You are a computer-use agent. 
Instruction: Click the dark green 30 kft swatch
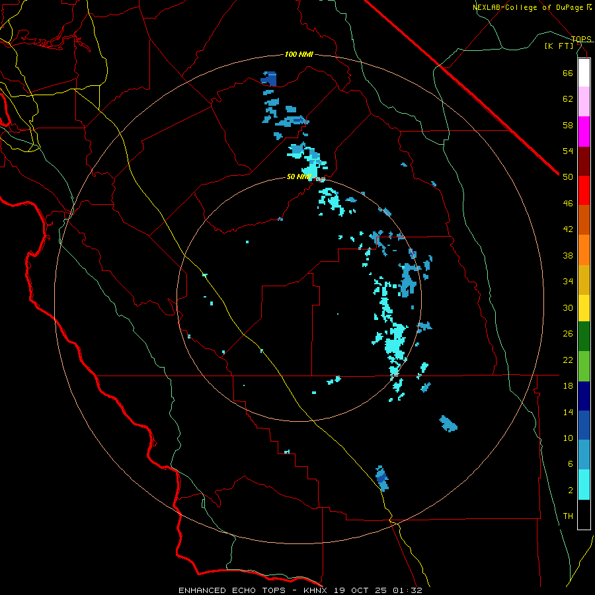pos(584,337)
